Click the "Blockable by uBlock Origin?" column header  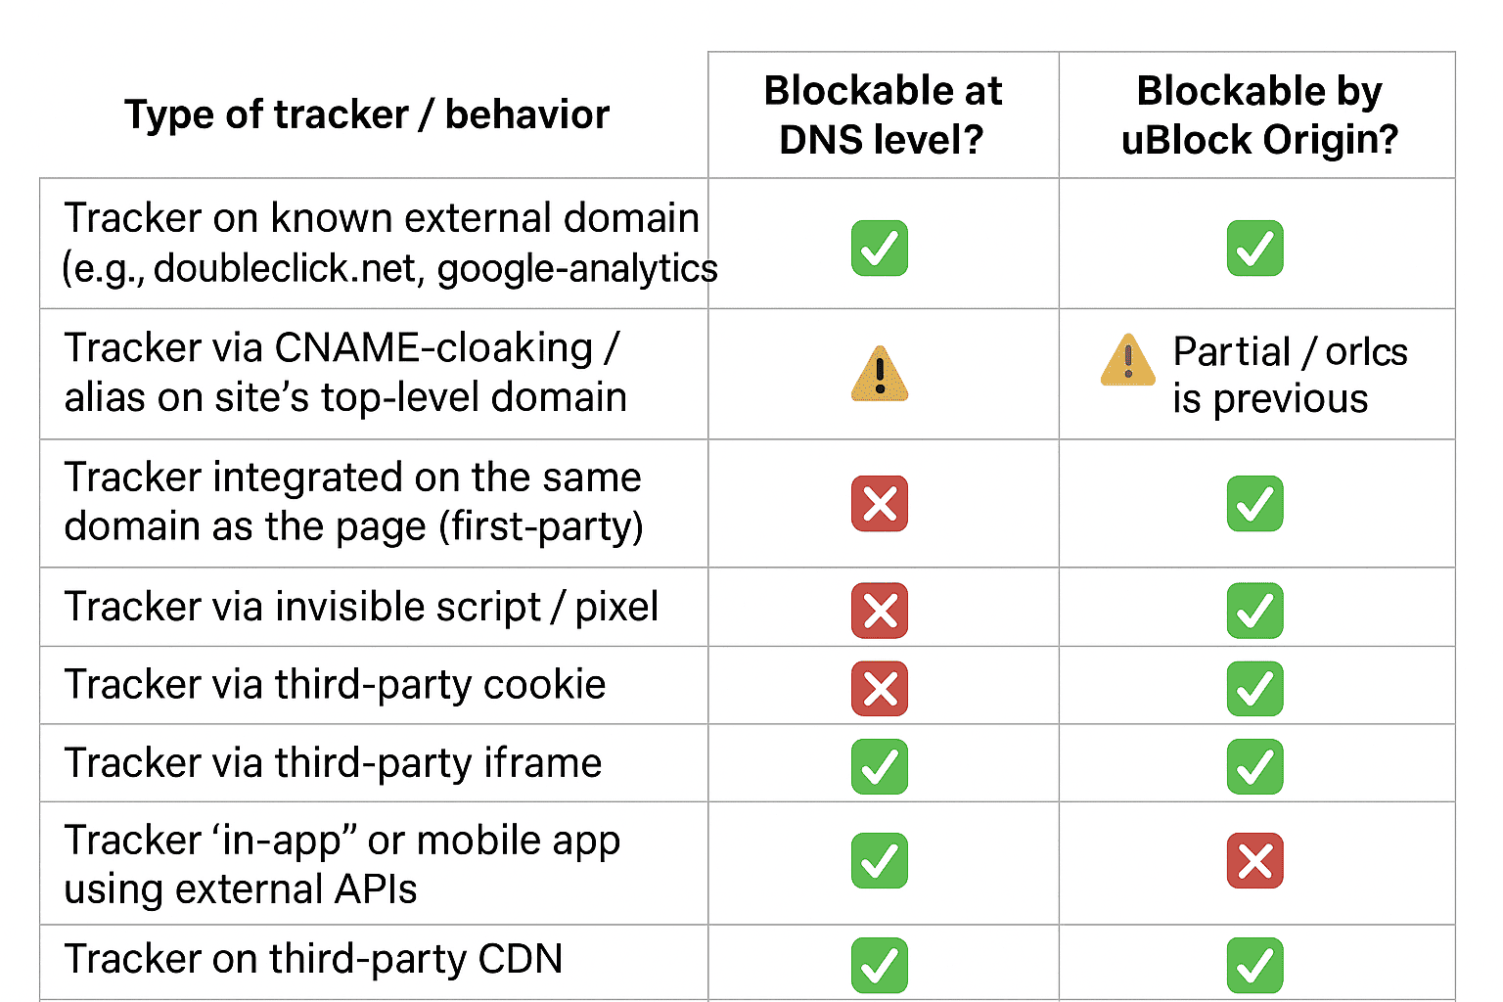[x=1258, y=115]
